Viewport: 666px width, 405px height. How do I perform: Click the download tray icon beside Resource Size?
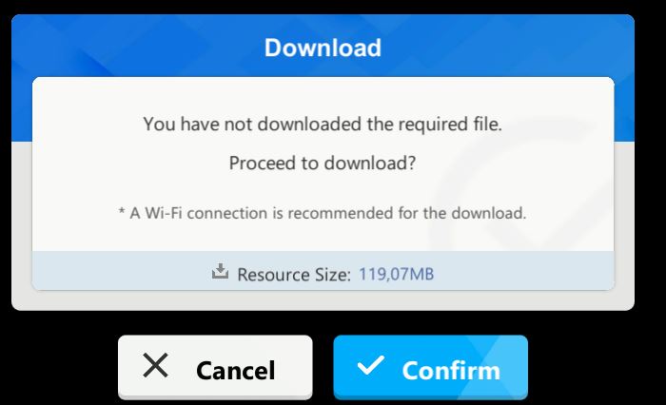click(x=220, y=271)
